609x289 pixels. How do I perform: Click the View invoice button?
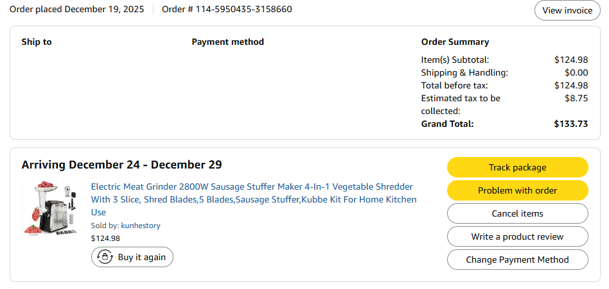click(x=567, y=10)
